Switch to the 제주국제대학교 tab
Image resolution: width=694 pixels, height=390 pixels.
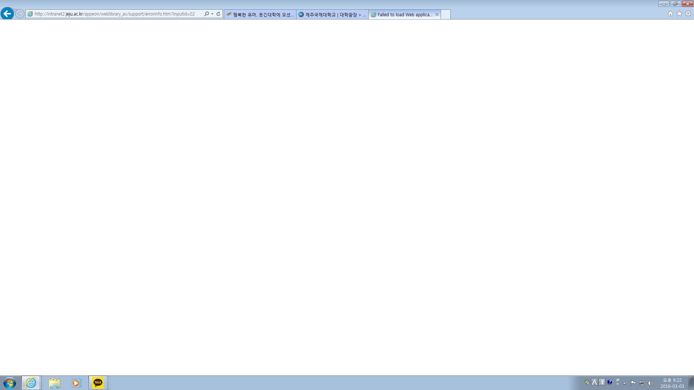tap(332, 14)
